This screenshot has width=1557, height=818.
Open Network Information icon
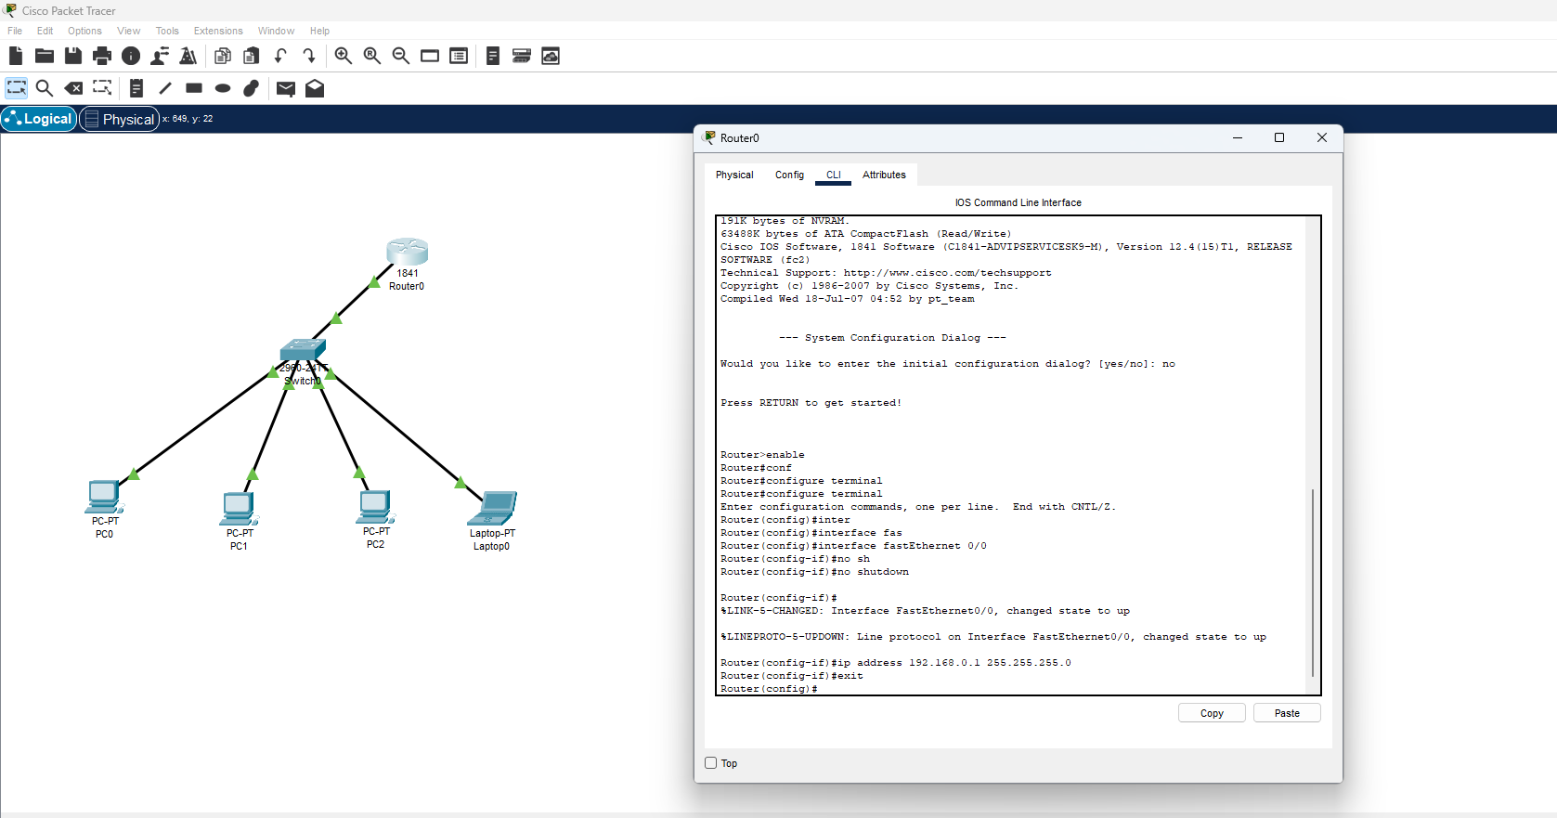pyautogui.click(x=131, y=56)
